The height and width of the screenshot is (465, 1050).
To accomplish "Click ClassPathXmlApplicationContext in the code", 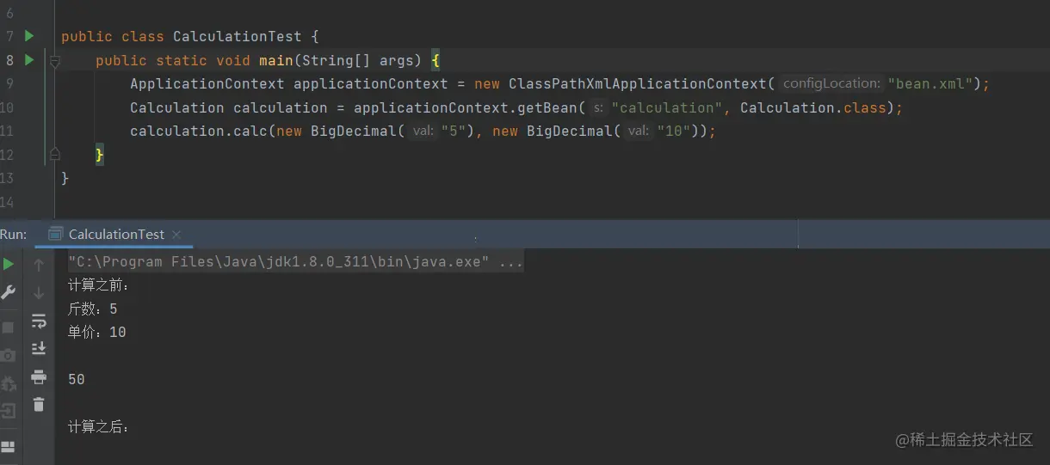I will click(x=637, y=84).
